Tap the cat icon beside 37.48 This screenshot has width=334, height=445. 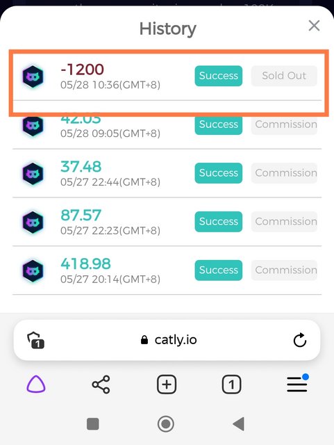(33, 173)
